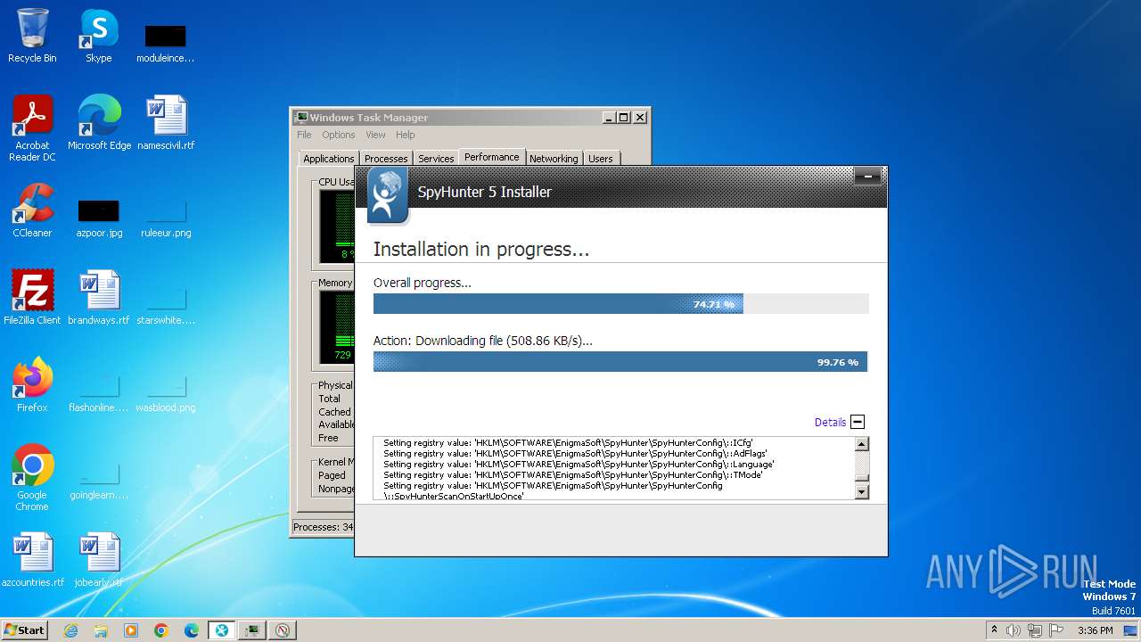
Task: Click the Memory meter in Task Manager
Action: click(337, 327)
